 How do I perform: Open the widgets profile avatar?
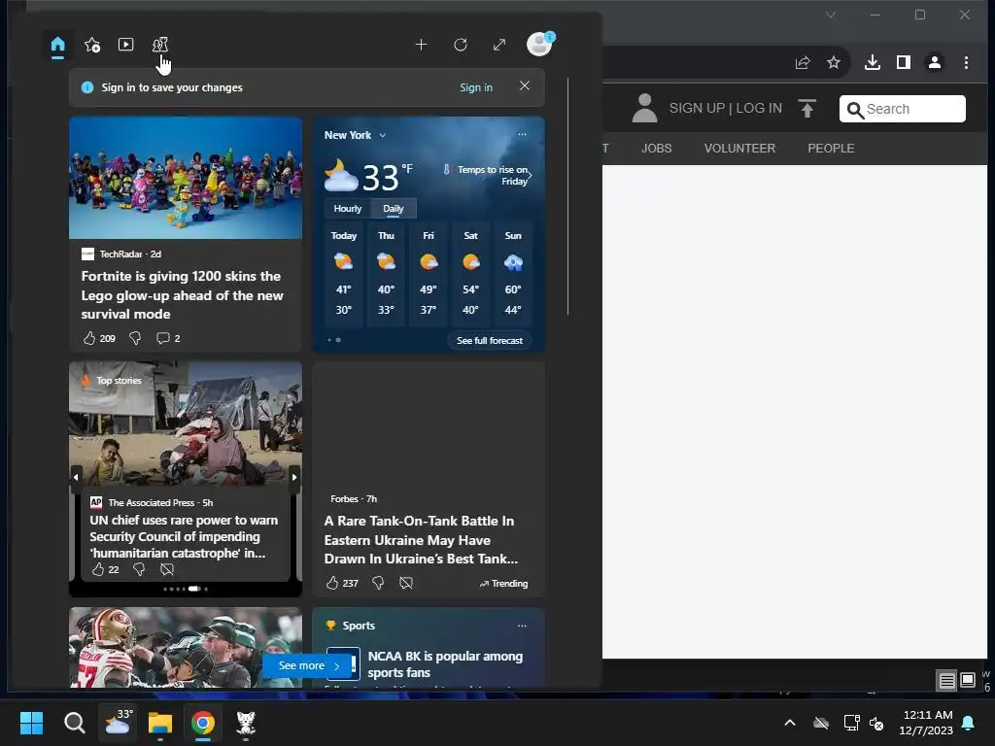(x=540, y=44)
